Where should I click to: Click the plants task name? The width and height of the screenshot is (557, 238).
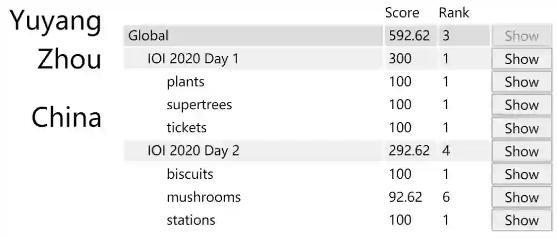(x=185, y=82)
